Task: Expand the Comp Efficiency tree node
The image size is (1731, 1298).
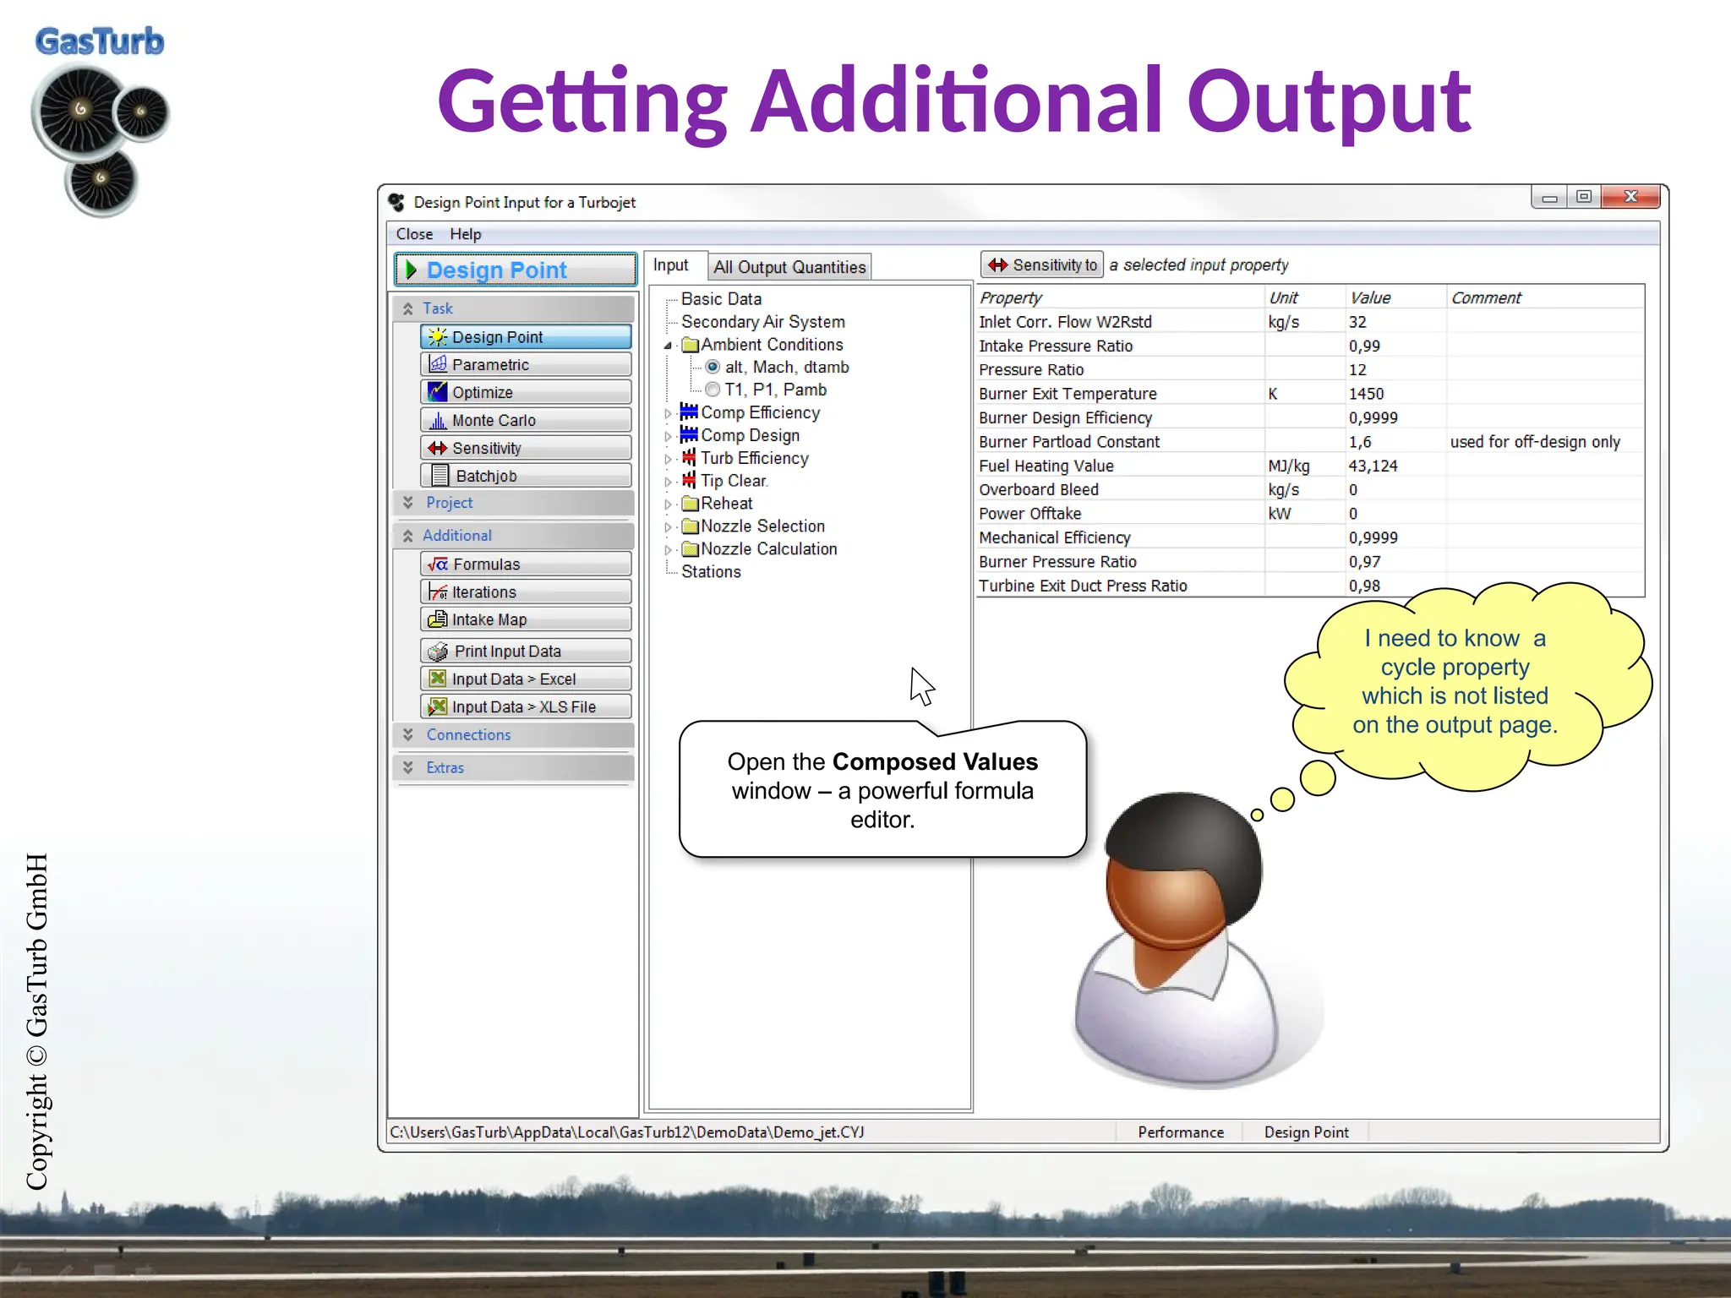Action: point(668,413)
